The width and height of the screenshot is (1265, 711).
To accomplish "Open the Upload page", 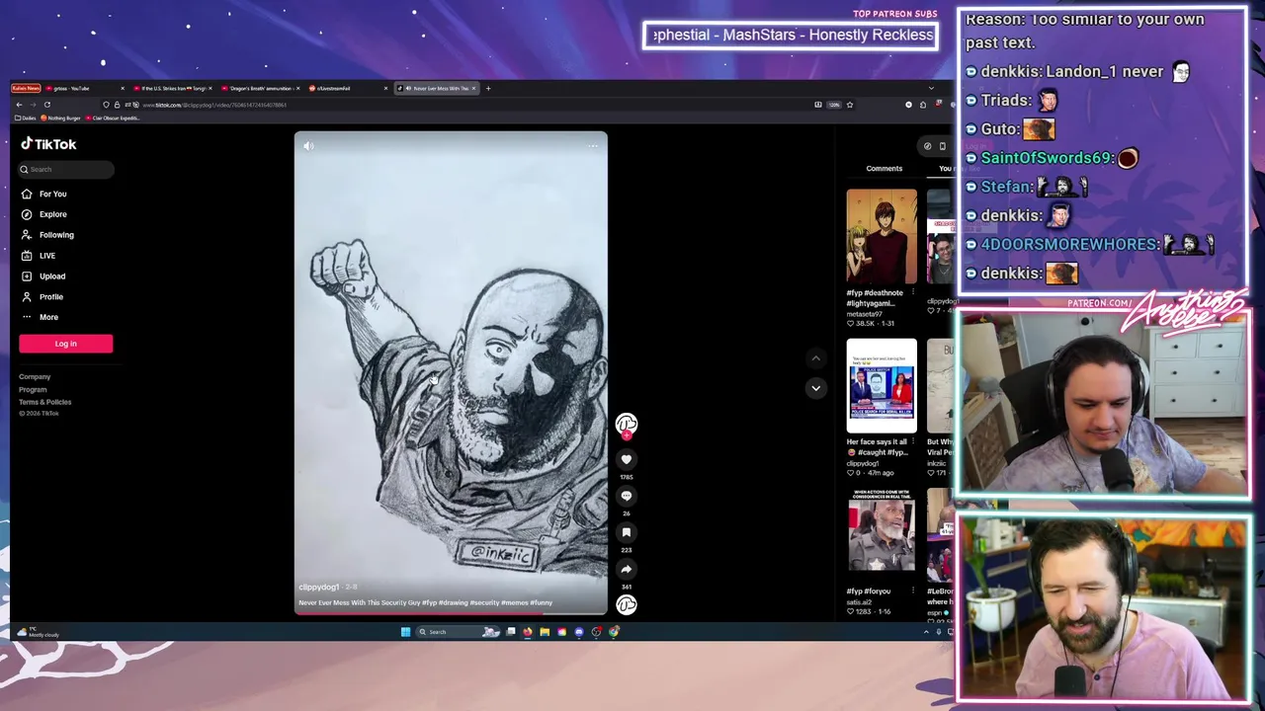I will point(42,276).
